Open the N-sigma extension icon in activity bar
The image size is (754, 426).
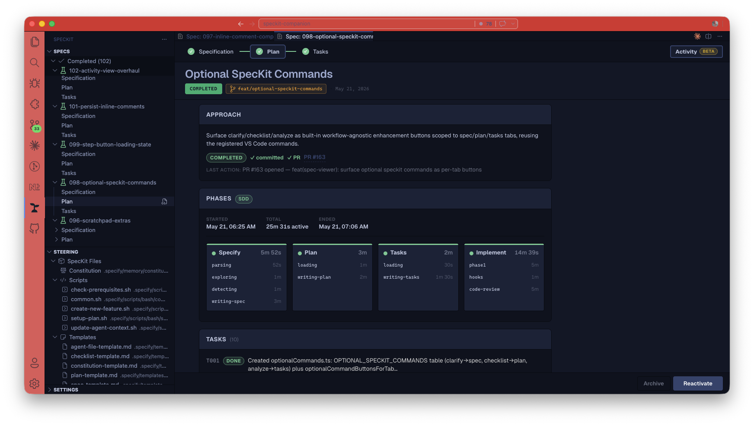click(35, 187)
